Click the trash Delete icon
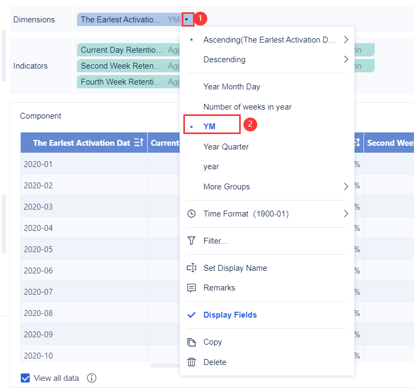Screen dimensions: 414x391 coord(192,362)
